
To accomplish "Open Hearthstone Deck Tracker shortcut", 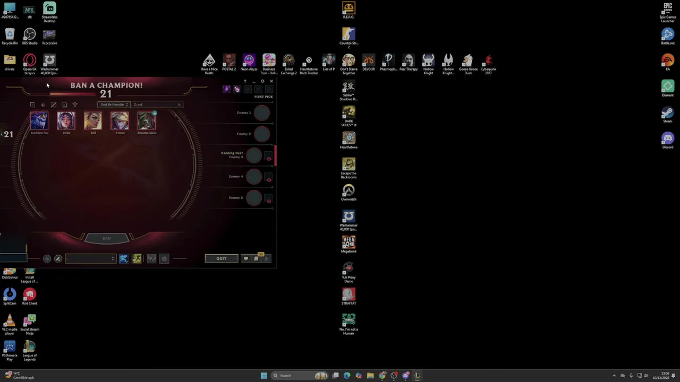I will (309, 64).
